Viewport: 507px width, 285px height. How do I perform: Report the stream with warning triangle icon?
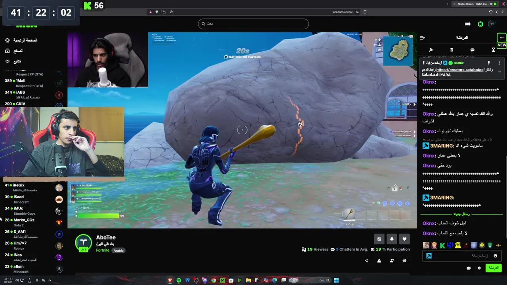pos(379,260)
